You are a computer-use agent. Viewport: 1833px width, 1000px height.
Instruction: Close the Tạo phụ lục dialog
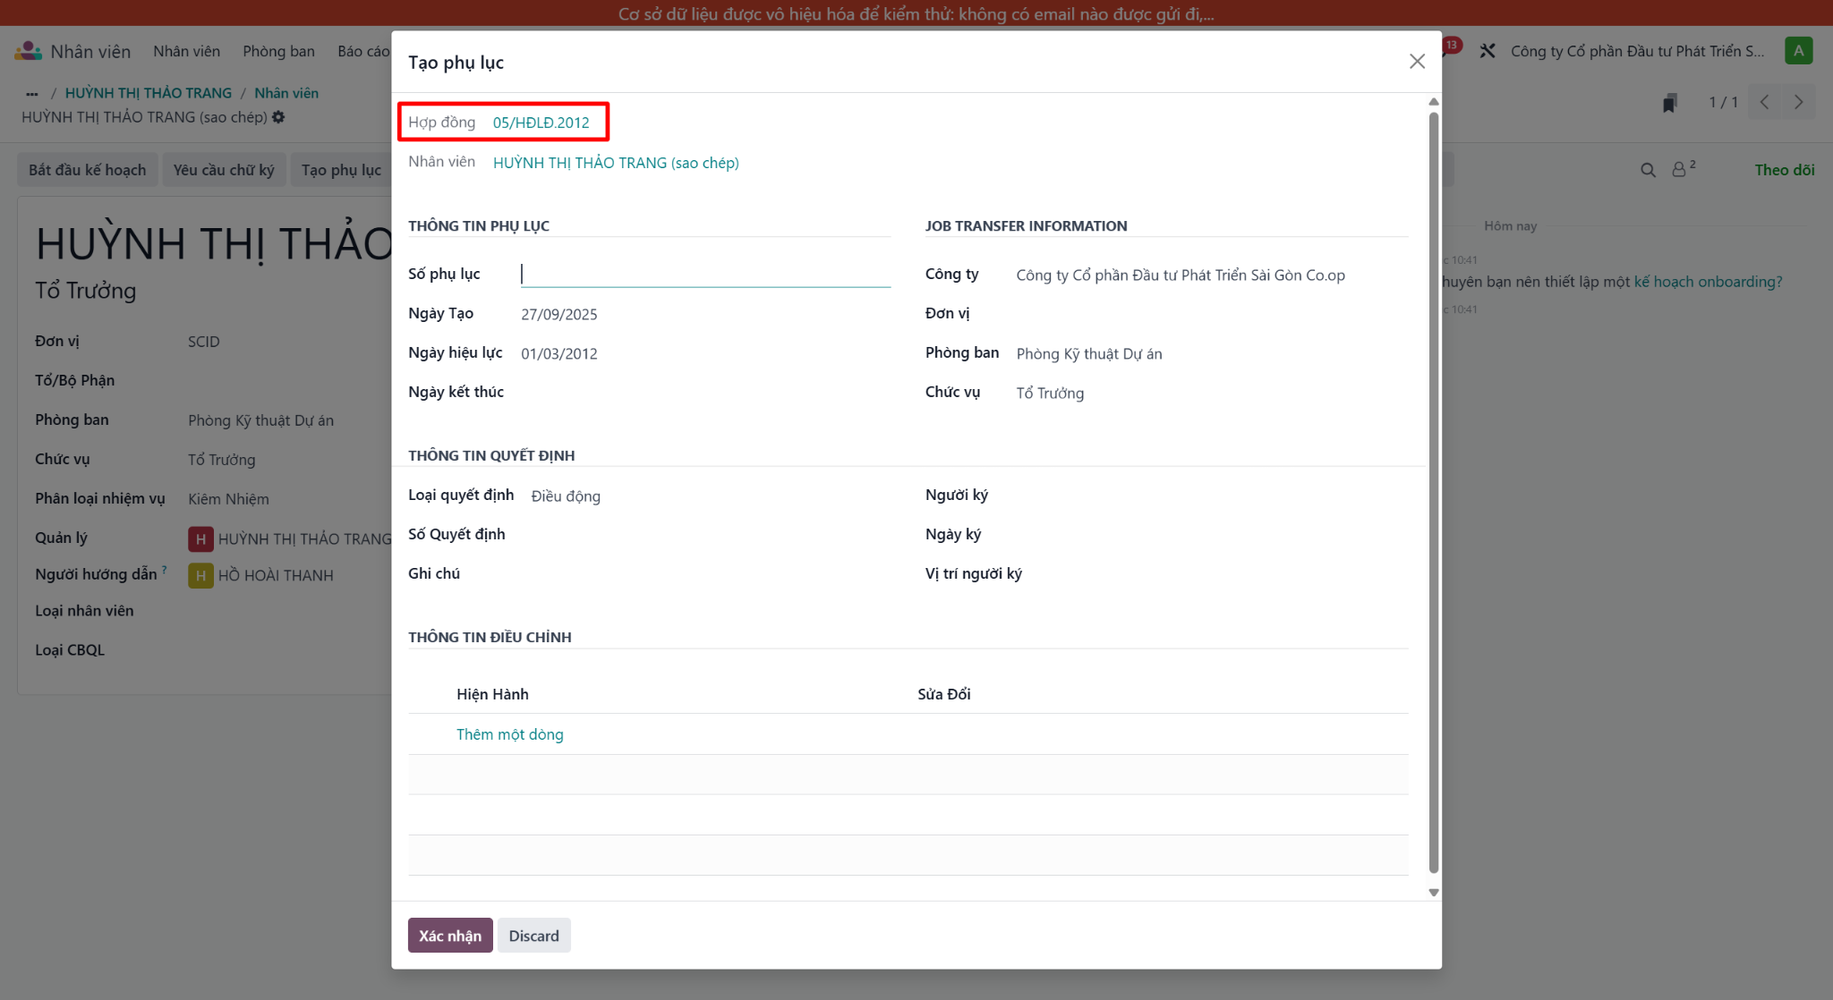(1417, 62)
